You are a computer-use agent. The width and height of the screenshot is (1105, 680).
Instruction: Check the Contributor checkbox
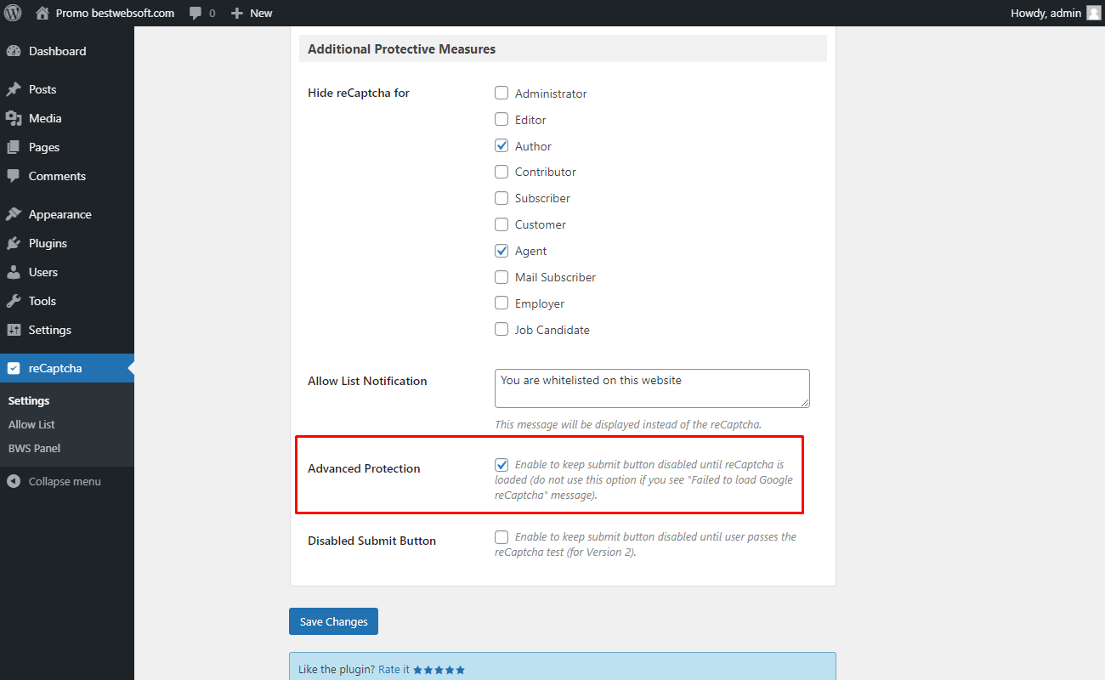501,172
